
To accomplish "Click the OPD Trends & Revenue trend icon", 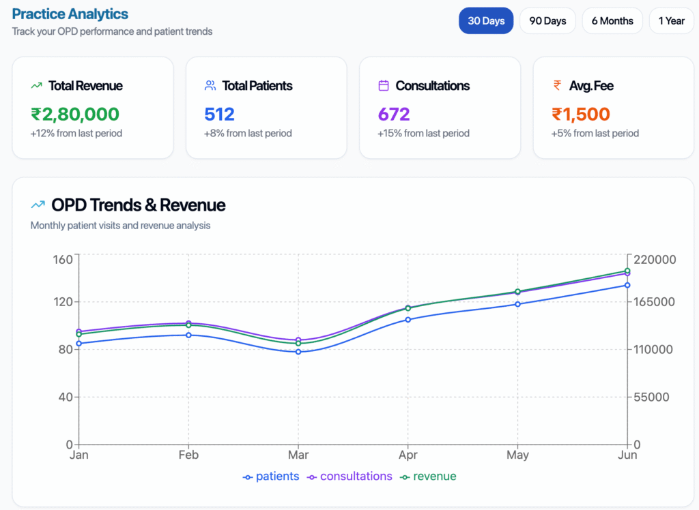I will (x=38, y=205).
